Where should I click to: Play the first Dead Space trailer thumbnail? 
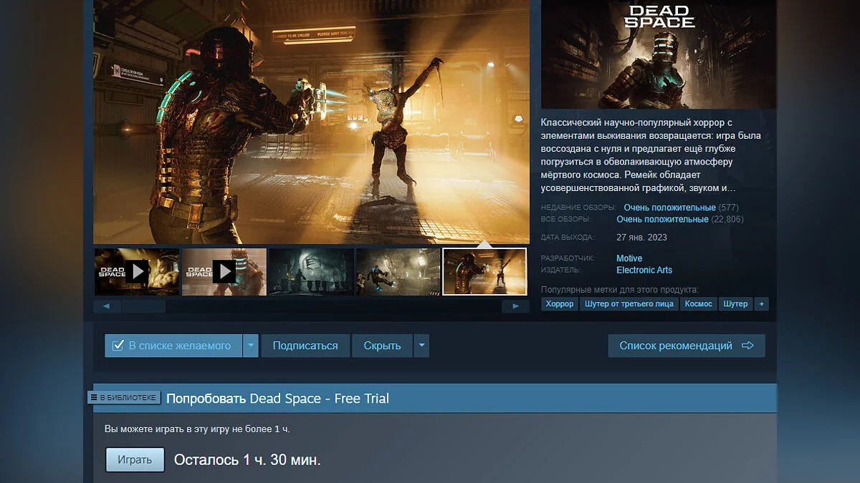[x=137, y=272]
